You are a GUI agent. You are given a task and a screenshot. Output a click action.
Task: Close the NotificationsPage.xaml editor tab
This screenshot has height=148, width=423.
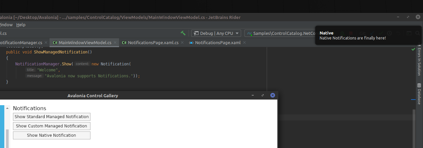click(244, 42)
